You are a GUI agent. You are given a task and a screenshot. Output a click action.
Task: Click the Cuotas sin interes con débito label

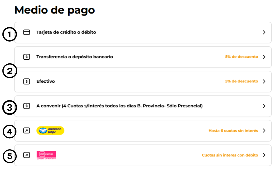pyautogui.click(x=230, y=155)
